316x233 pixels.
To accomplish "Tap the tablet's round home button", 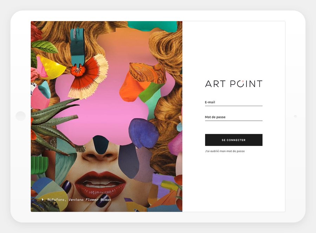I will click(x=21, y=116).
